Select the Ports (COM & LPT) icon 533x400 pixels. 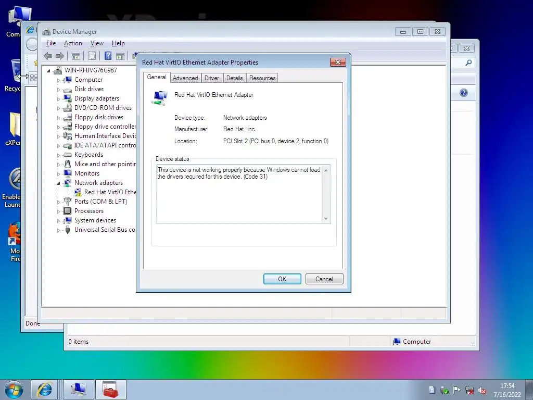coord(68,202)
